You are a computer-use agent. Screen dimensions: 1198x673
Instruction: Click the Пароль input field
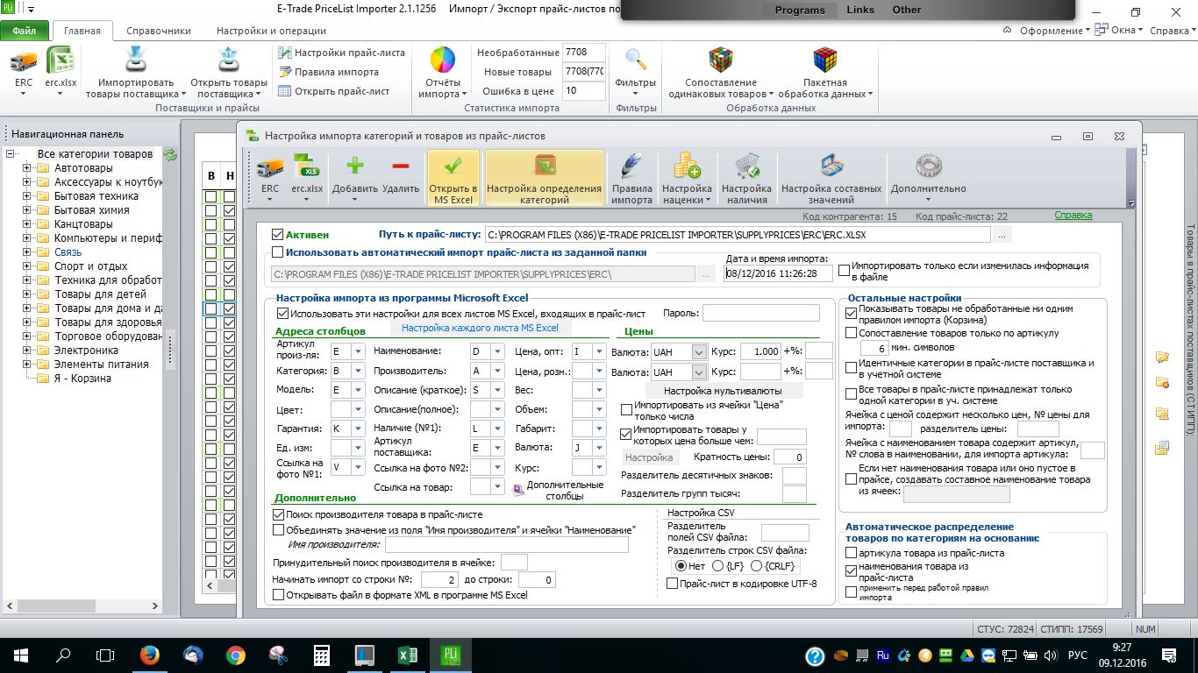click(x=761, y=313)
